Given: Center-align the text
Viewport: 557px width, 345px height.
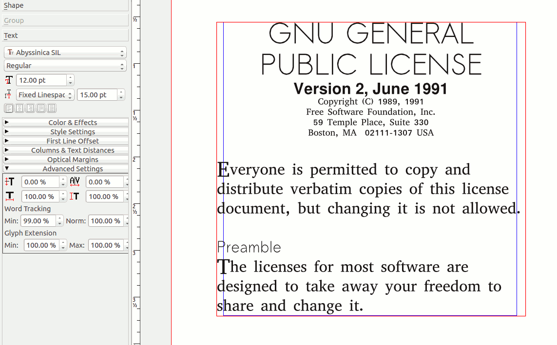Looking at the screenshot, I should (19, 108).
